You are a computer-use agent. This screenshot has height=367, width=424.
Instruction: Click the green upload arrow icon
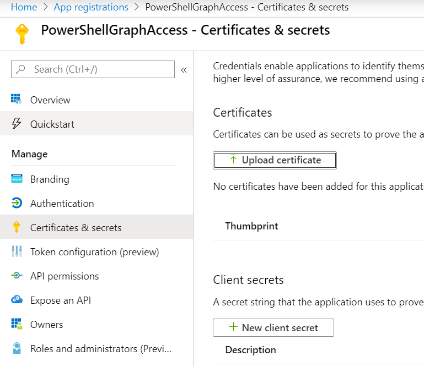(x=233, y=159)
